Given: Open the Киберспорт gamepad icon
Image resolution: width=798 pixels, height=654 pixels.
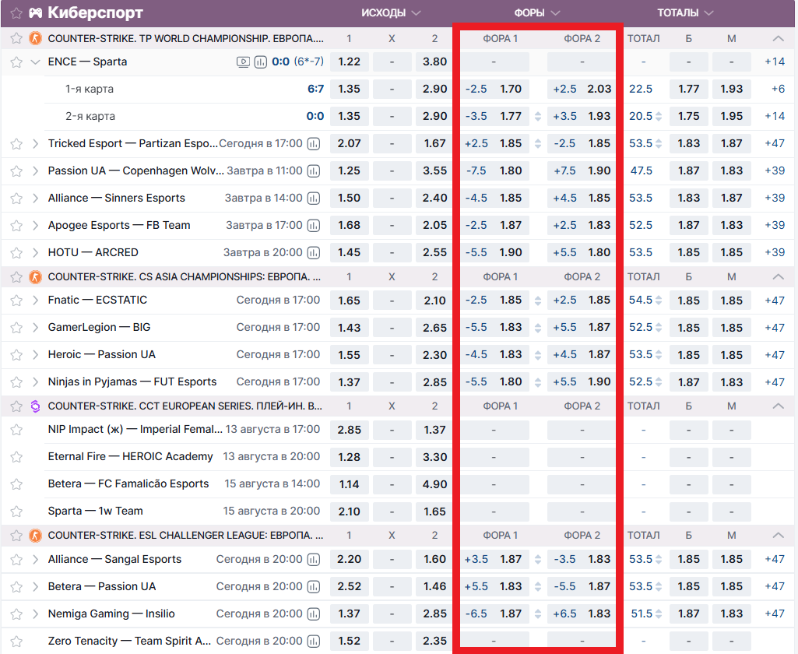Looking at the screenshot, I should 36,13.
